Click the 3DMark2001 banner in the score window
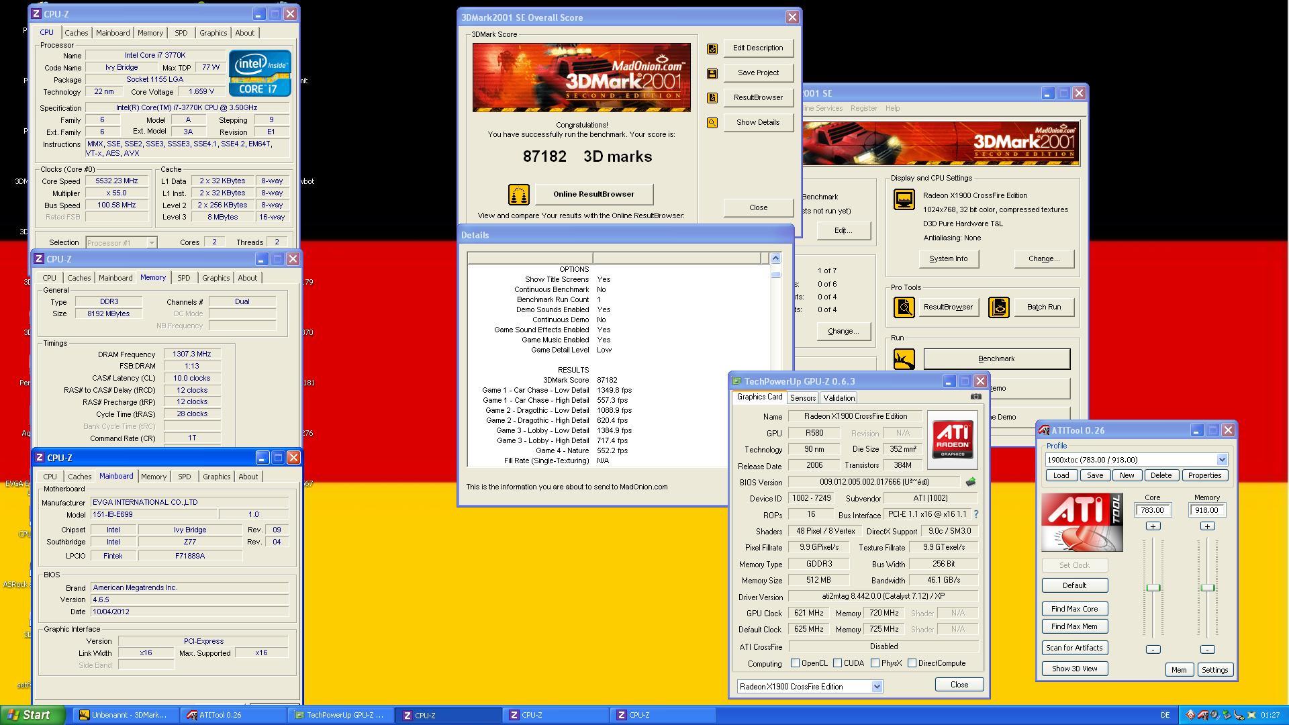Screen dimensions: 1289x725 (581, 77)
